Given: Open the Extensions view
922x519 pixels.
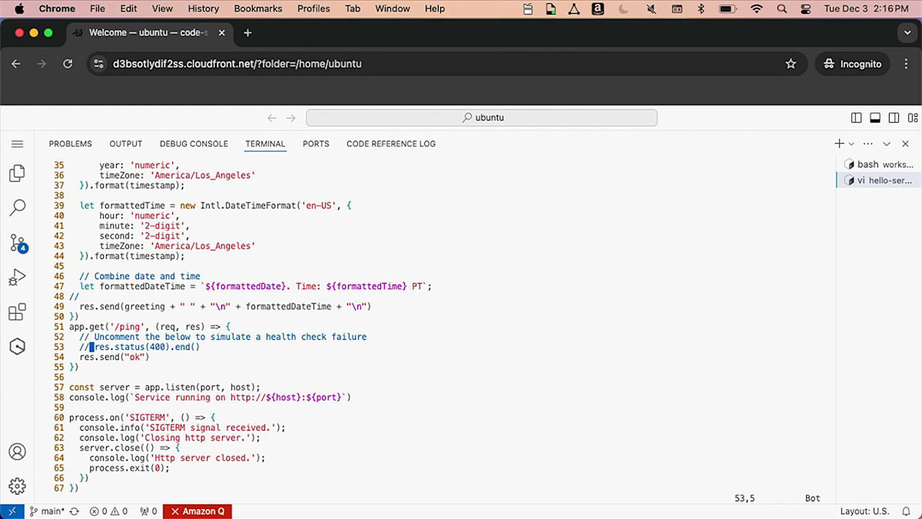Looking at the screenshot, I should (17, 312).
